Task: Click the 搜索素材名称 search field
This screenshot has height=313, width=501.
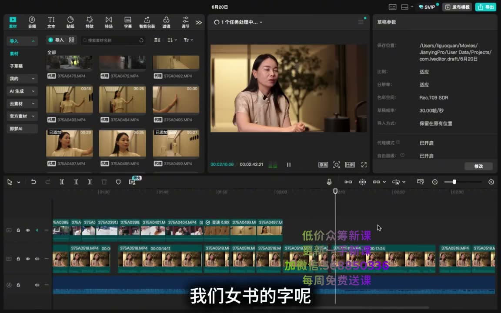Action: [113, 40]
